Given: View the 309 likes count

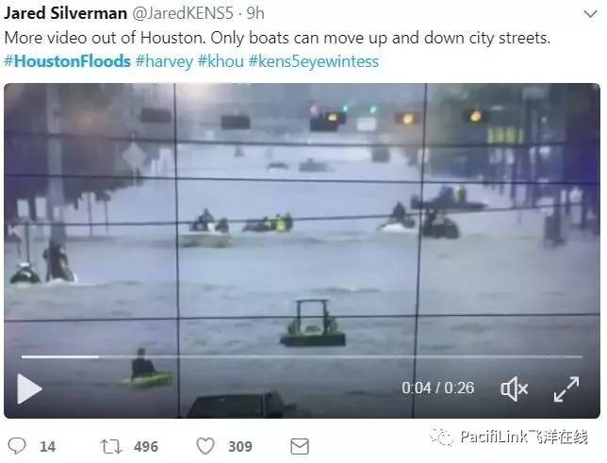Looking at the screenshot, I should pos(240,446).
